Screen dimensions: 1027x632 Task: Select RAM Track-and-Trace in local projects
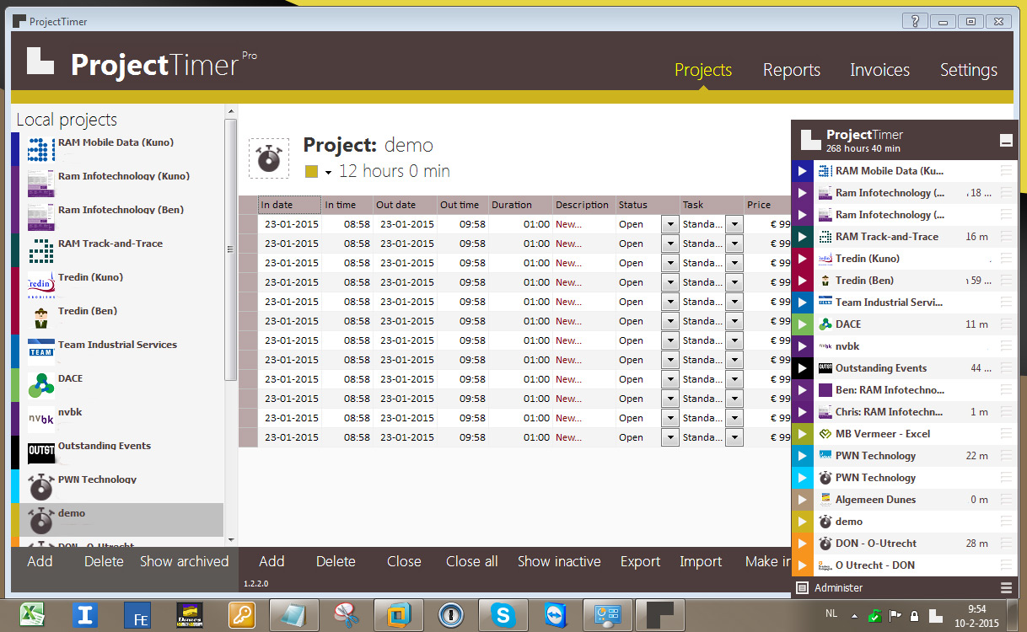(x=117, y=250)
